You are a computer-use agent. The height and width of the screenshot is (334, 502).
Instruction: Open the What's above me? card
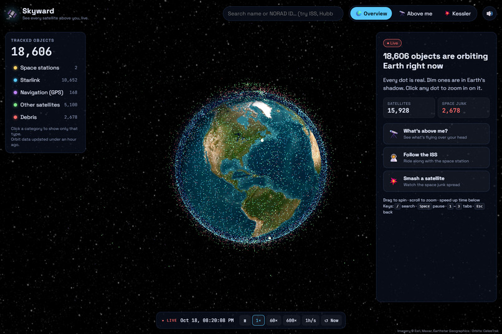(x=436, y=134)
